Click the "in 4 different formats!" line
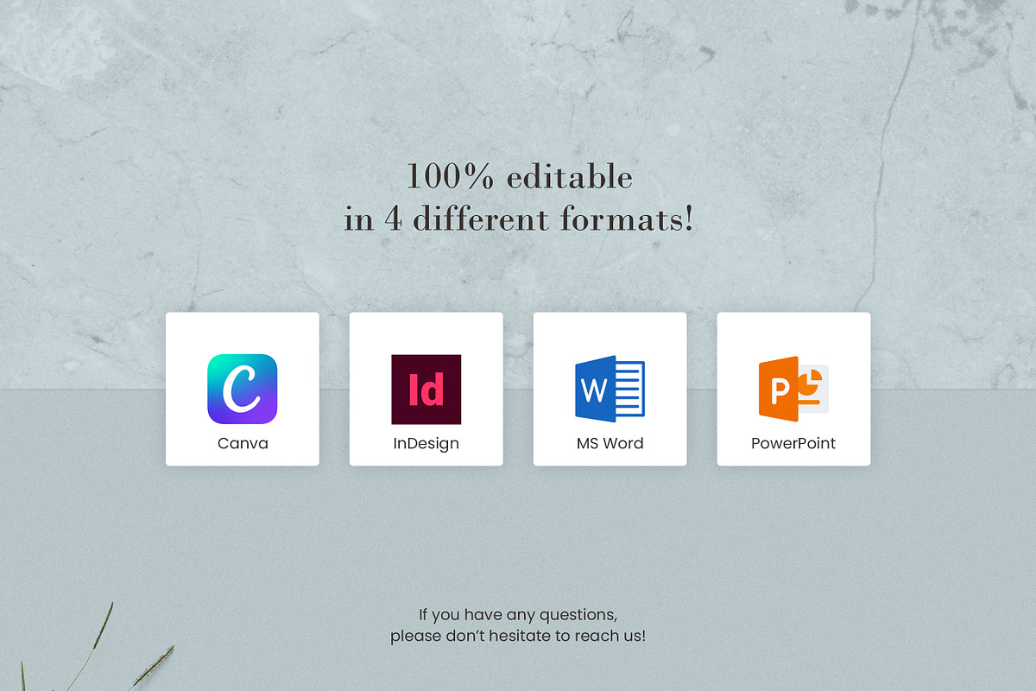 click(519, 219)
